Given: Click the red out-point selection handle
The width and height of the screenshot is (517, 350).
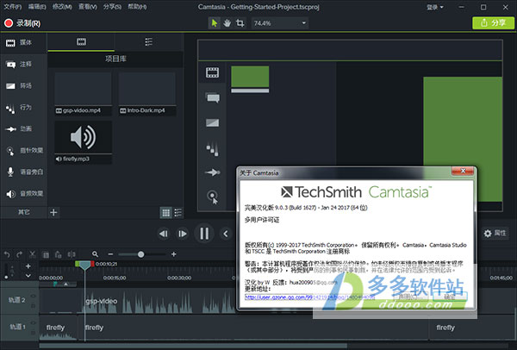Looking at the screenshot, I should click(93, 264).
